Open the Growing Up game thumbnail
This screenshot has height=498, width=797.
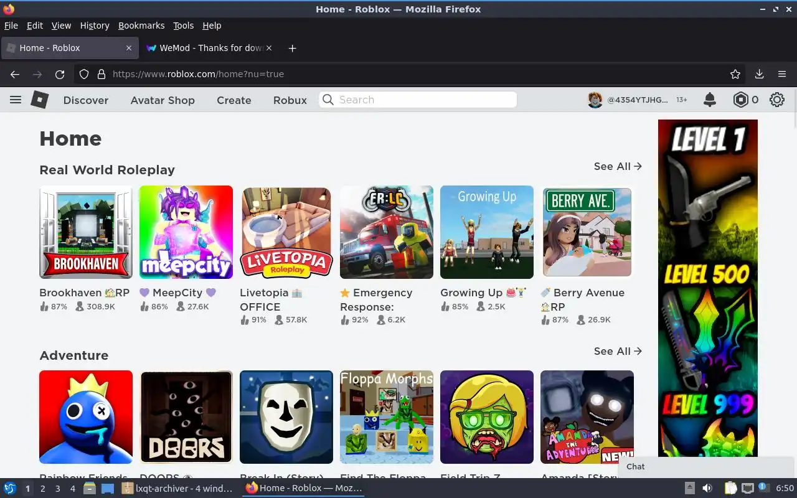pos(487,232)
